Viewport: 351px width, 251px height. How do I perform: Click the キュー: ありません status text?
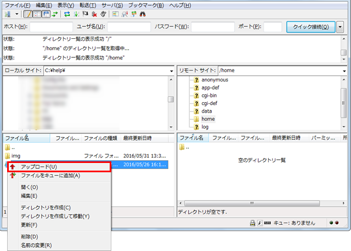point(295,223)
